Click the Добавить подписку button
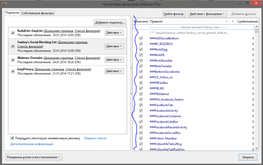Image resolution: width=263 pixels, height=165 pixels. (x=110, y=23)
